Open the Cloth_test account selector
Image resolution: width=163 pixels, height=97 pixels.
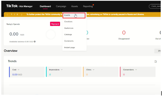tap(155, 6)
